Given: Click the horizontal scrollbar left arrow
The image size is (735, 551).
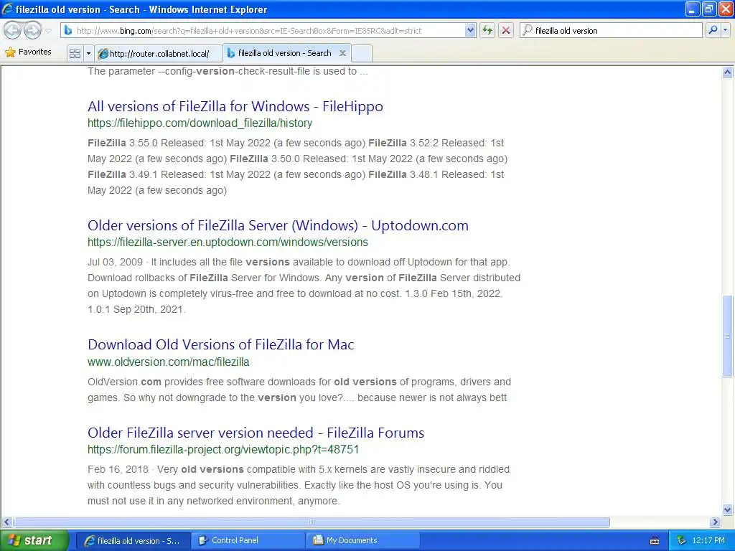Looking at the screenshot, I should pos(6,522).
